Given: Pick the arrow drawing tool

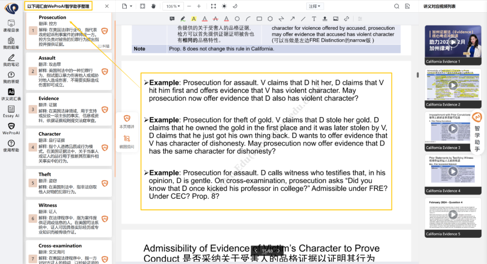Looking at the screenshot, I should click(x=292, y=19).
